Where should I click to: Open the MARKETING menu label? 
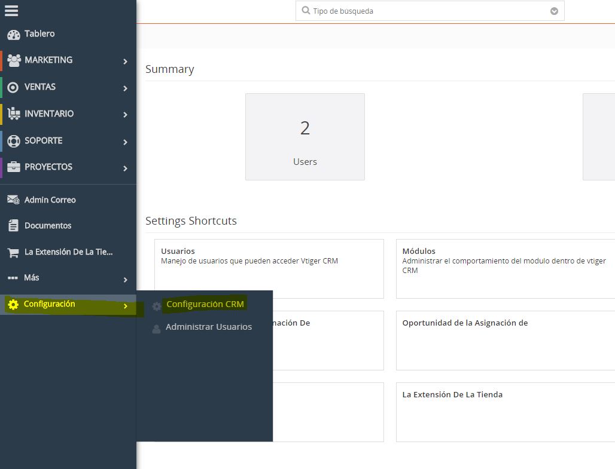[48, 60]
